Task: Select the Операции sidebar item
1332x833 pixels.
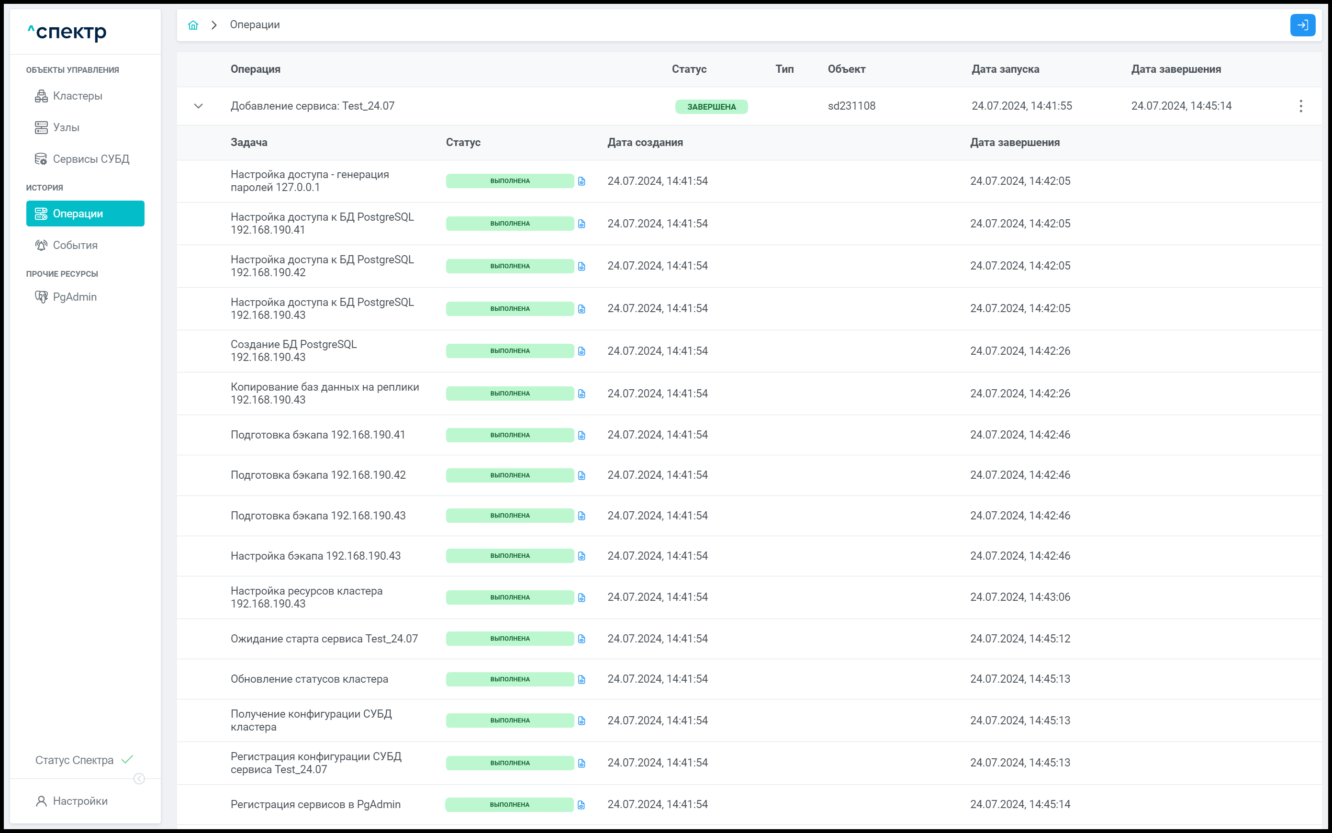Action: (x=85, y=213)
